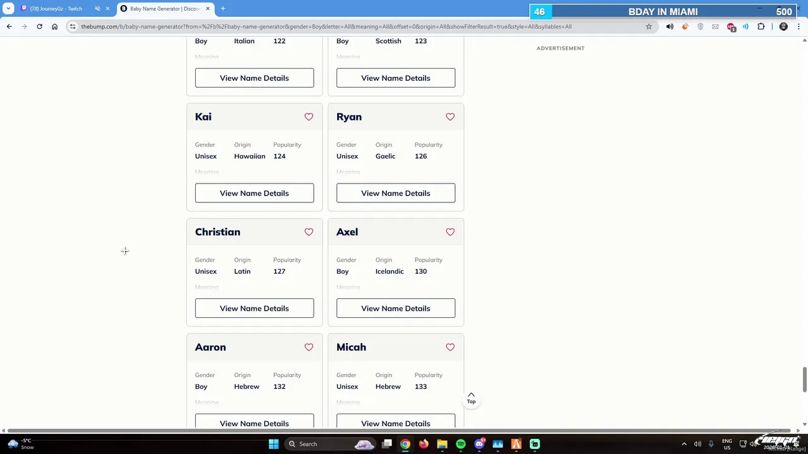The image size is (808, 454).
Task: View site information for thebump.com
Action: tap(73, 26)
